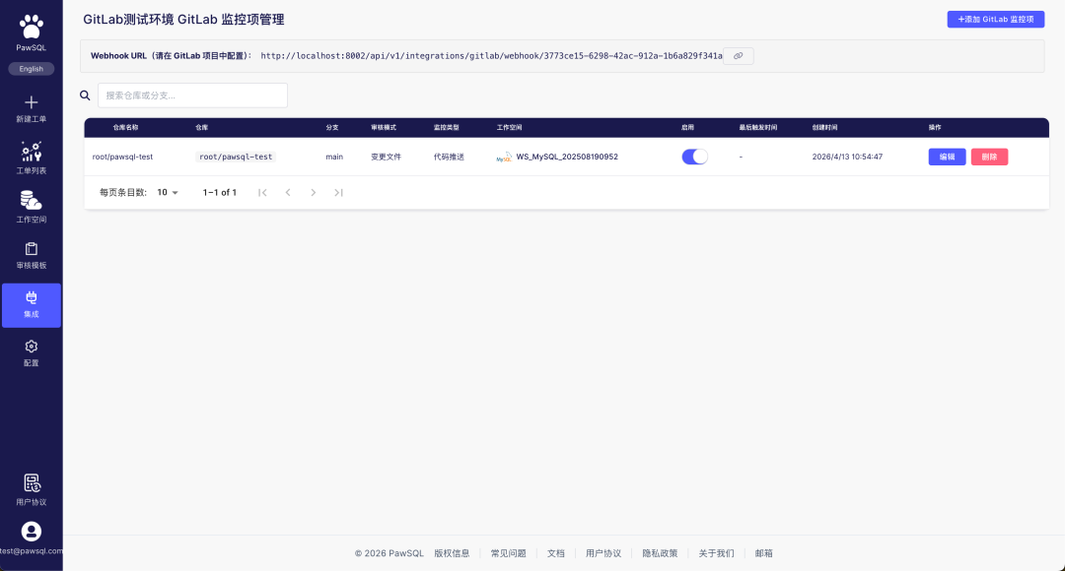
Task: Open footer 用户协议 link
Action: pos(603,553)
